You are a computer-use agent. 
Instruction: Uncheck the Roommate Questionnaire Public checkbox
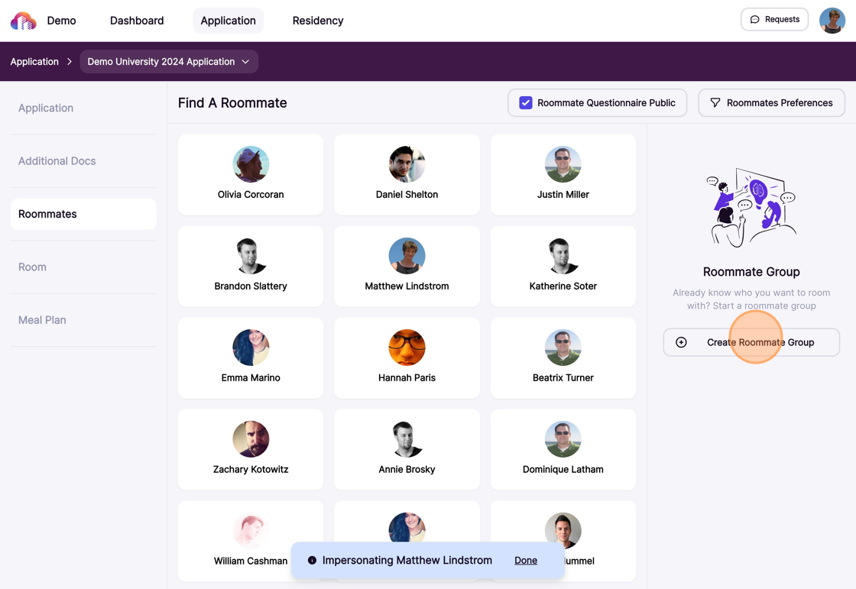click(526, 103)
